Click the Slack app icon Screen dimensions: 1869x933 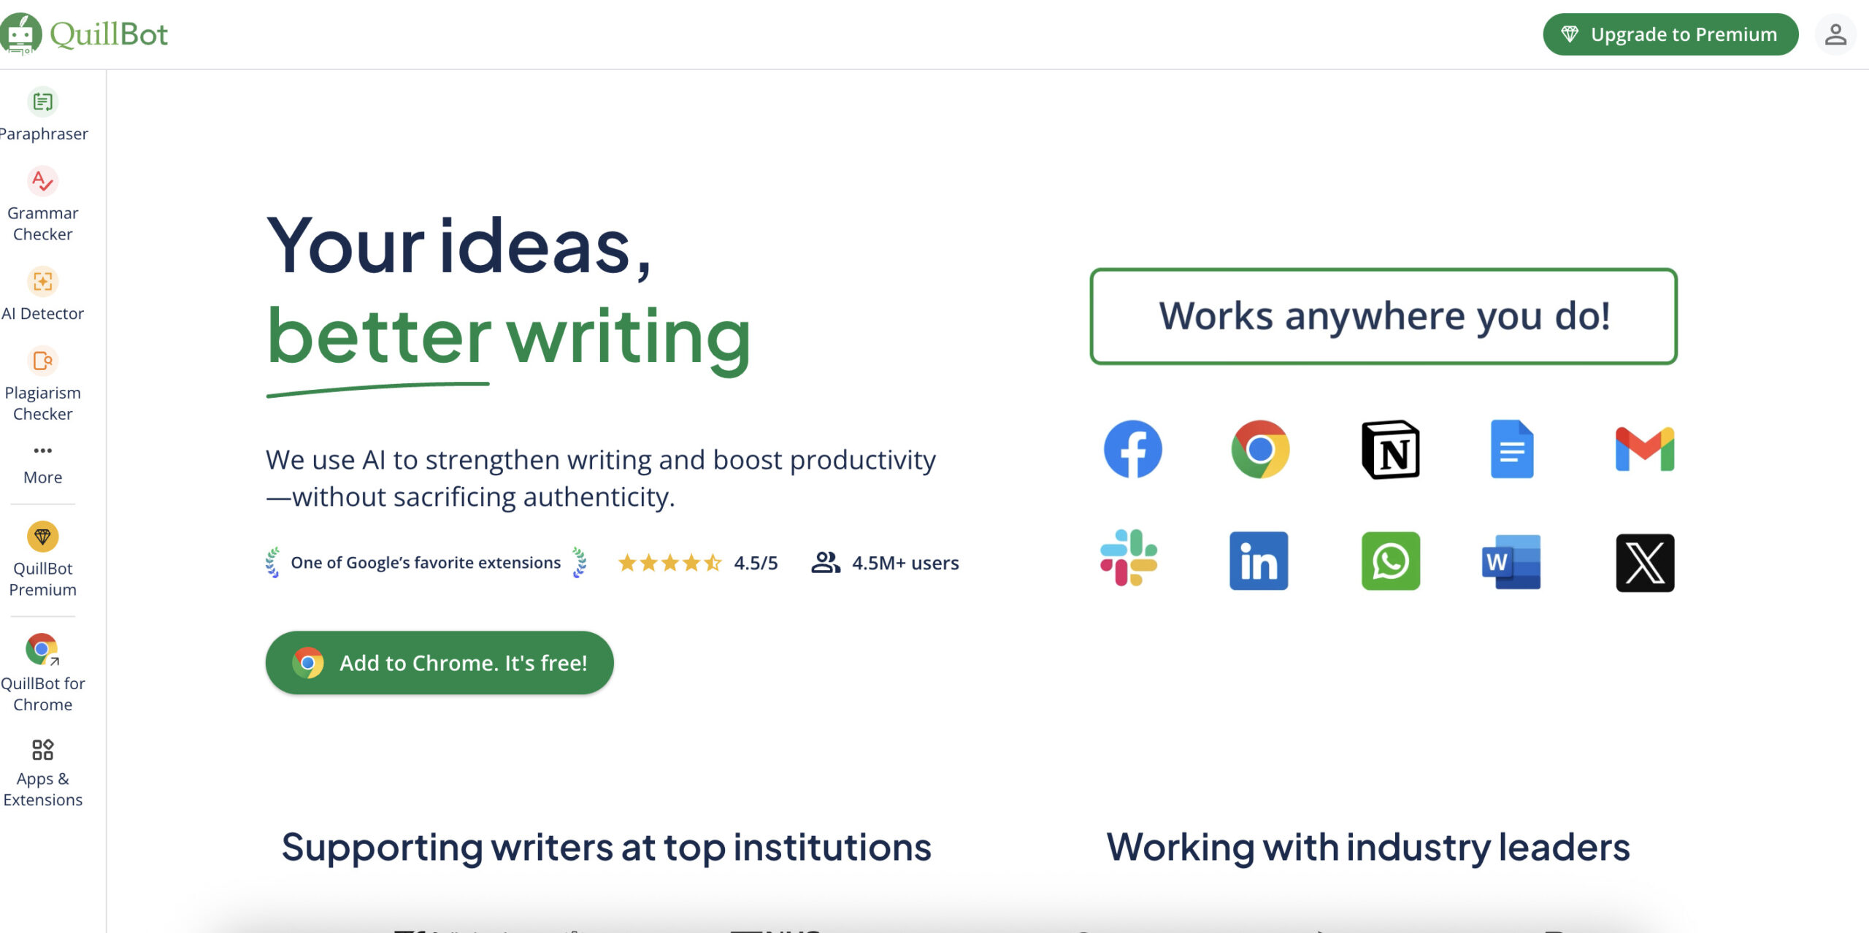tap(1129, 558)
